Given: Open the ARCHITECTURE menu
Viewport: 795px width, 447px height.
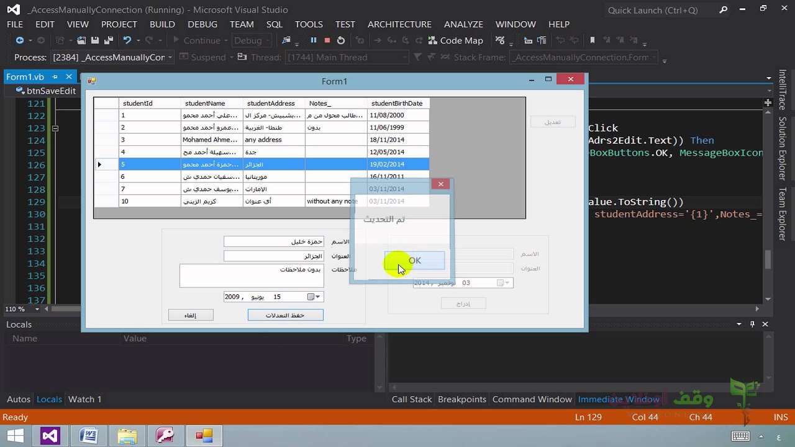Looking at the screenshot, I should click(399, 24).
